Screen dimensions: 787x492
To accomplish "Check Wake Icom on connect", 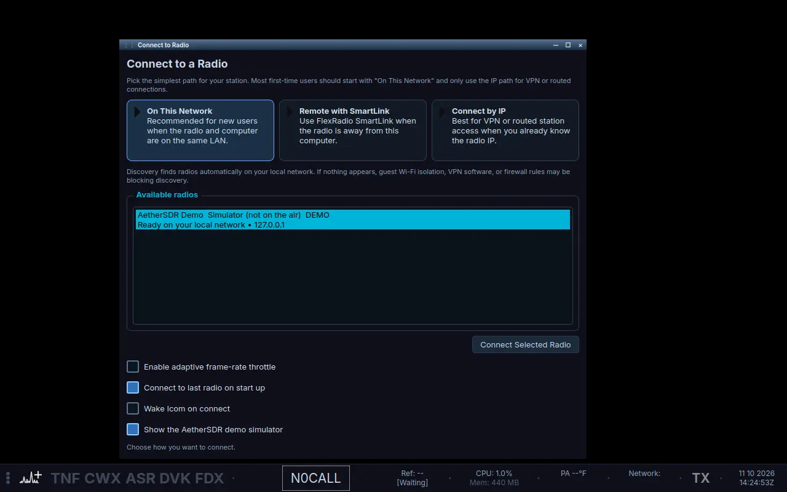I will (133, 408).
